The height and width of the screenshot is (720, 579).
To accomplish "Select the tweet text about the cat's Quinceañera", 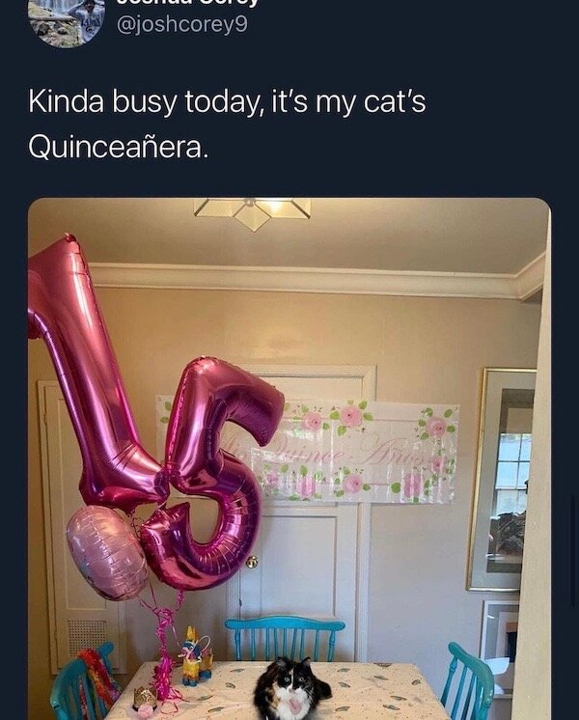I will click(x=228, y=125).
